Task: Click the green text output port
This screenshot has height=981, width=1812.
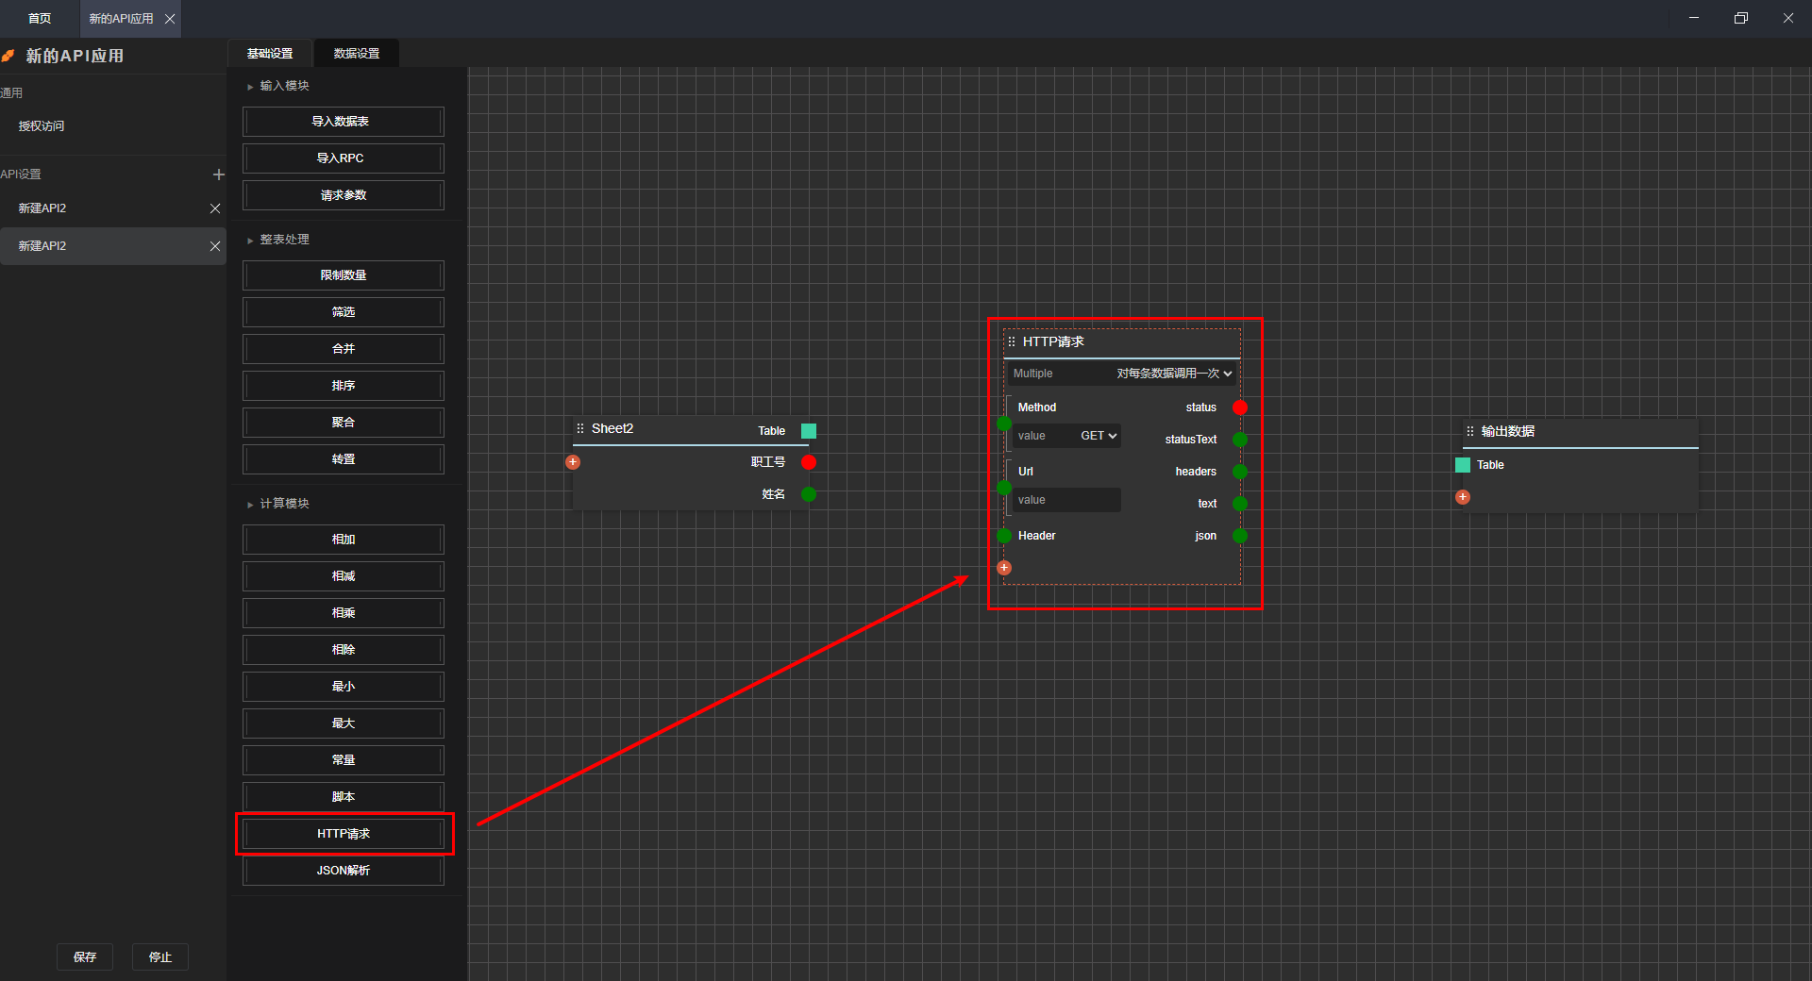Action: [1240, 504]
